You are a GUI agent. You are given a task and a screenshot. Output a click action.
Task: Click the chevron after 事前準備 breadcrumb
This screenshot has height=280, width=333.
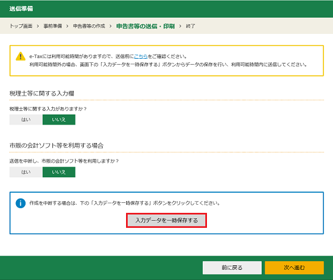67,26
